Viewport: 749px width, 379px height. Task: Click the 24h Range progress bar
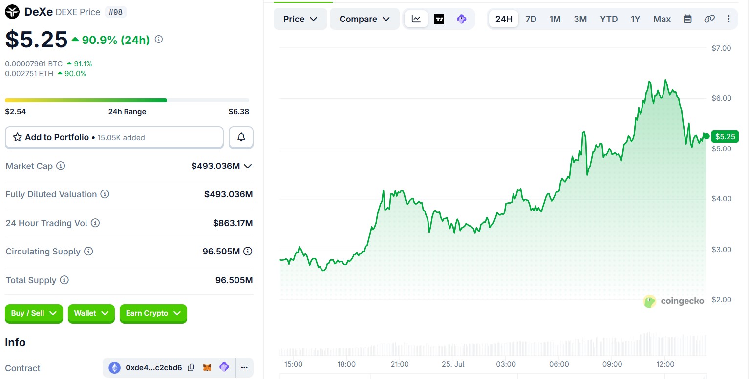pyautogui.click(x=127, y=100)
